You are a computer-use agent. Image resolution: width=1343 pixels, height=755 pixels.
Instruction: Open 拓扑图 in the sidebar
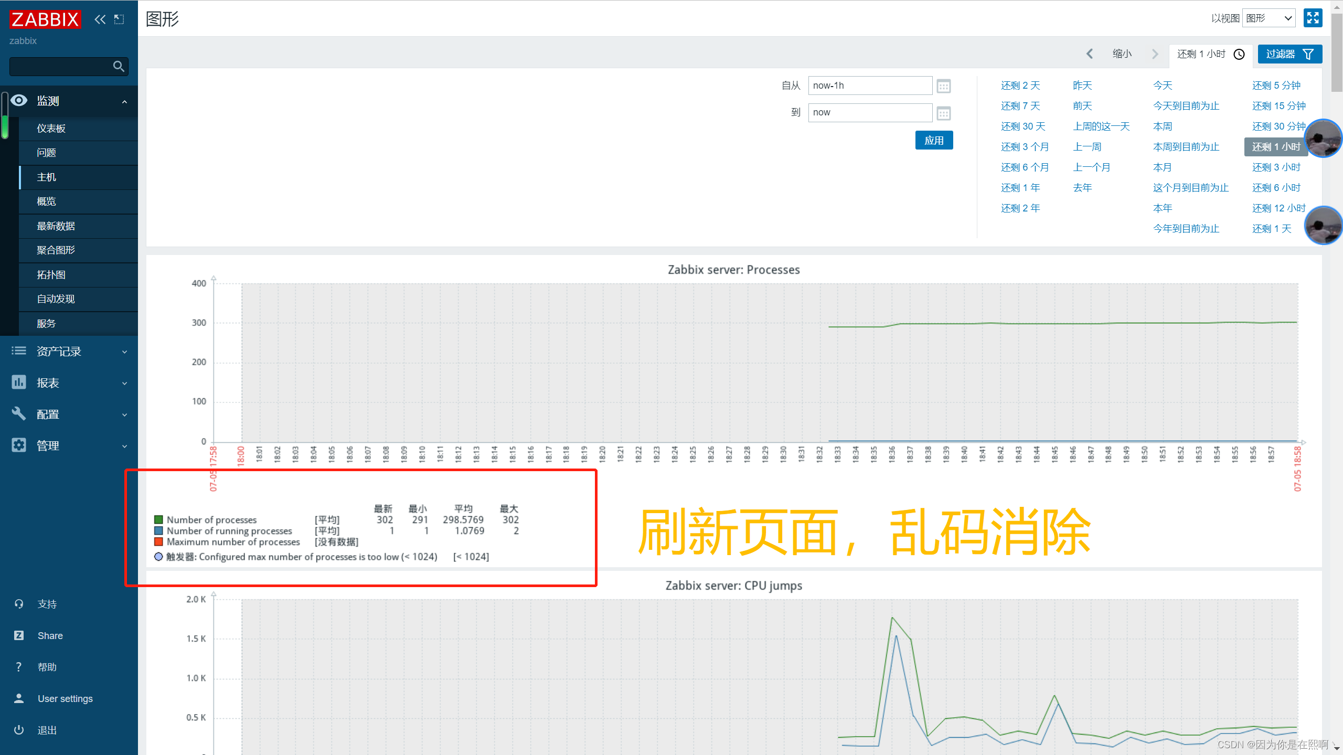click(78, 275)
